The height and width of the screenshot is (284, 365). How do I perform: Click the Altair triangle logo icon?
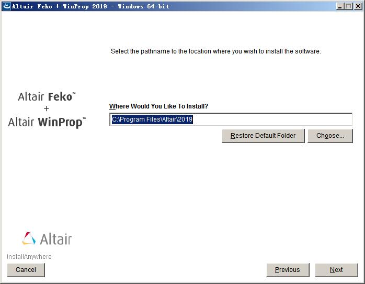(29, 238)
